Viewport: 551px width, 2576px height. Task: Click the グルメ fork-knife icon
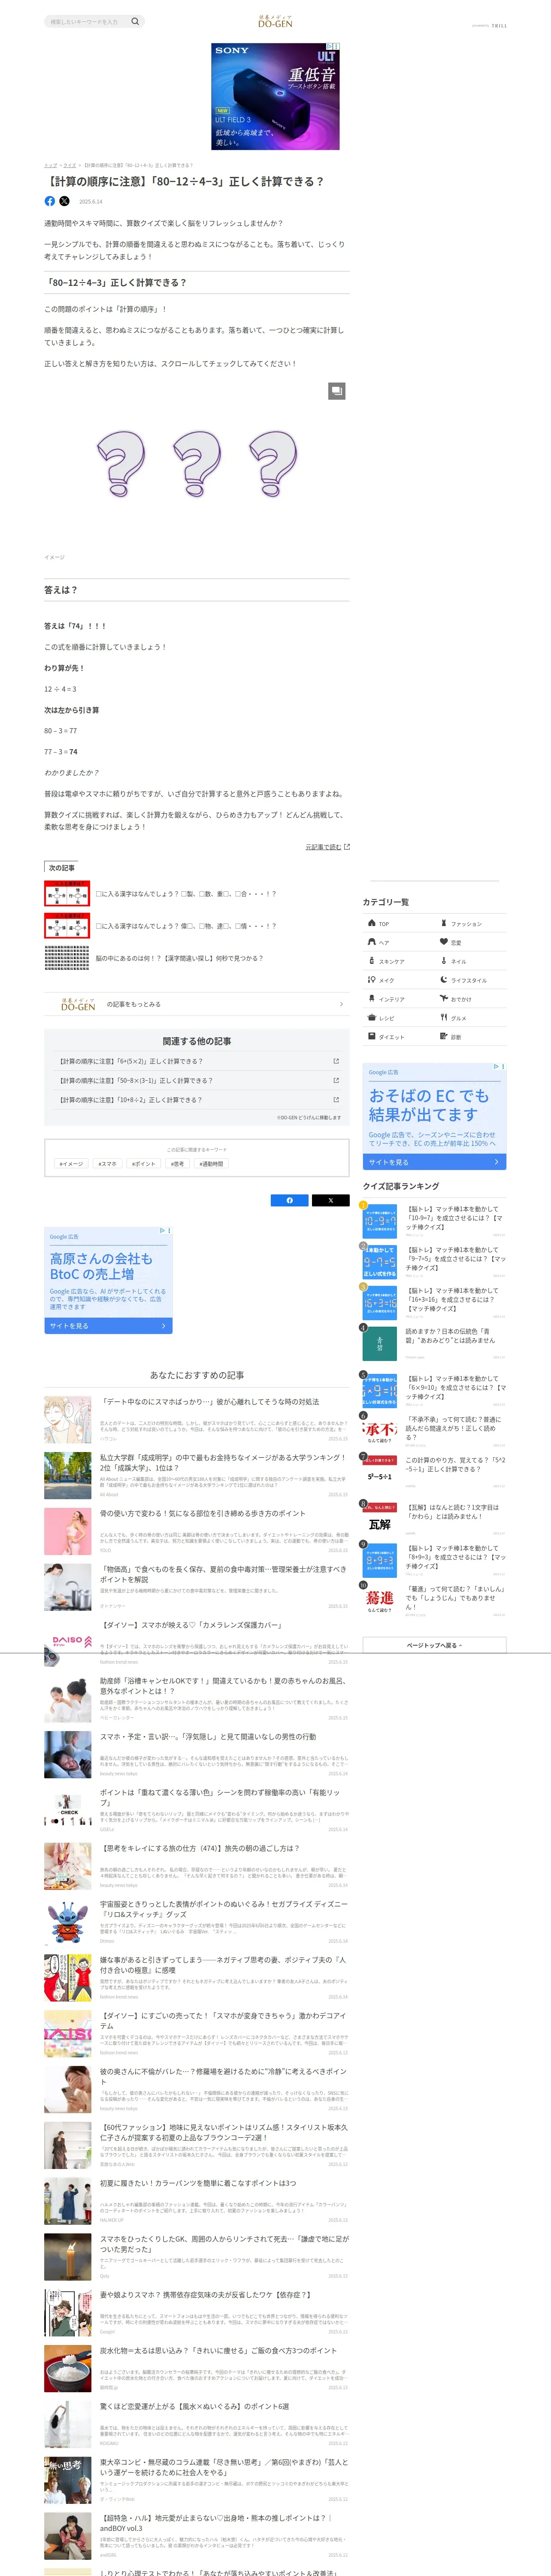[x=444, y=1018]
